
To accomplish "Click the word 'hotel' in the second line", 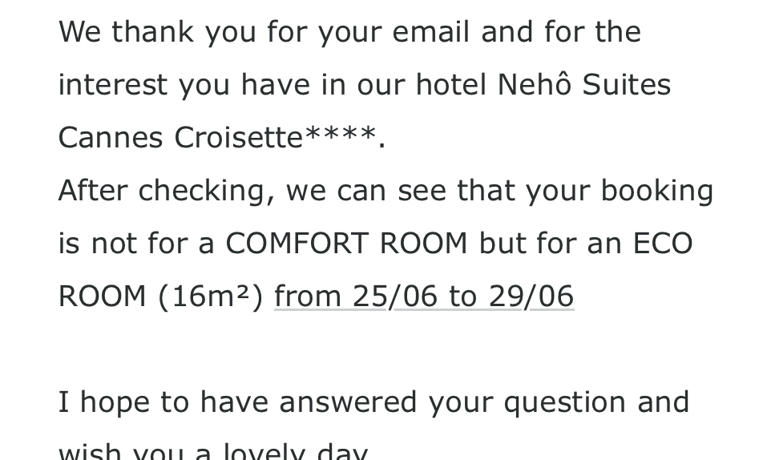I will click(x=451, y=84).
